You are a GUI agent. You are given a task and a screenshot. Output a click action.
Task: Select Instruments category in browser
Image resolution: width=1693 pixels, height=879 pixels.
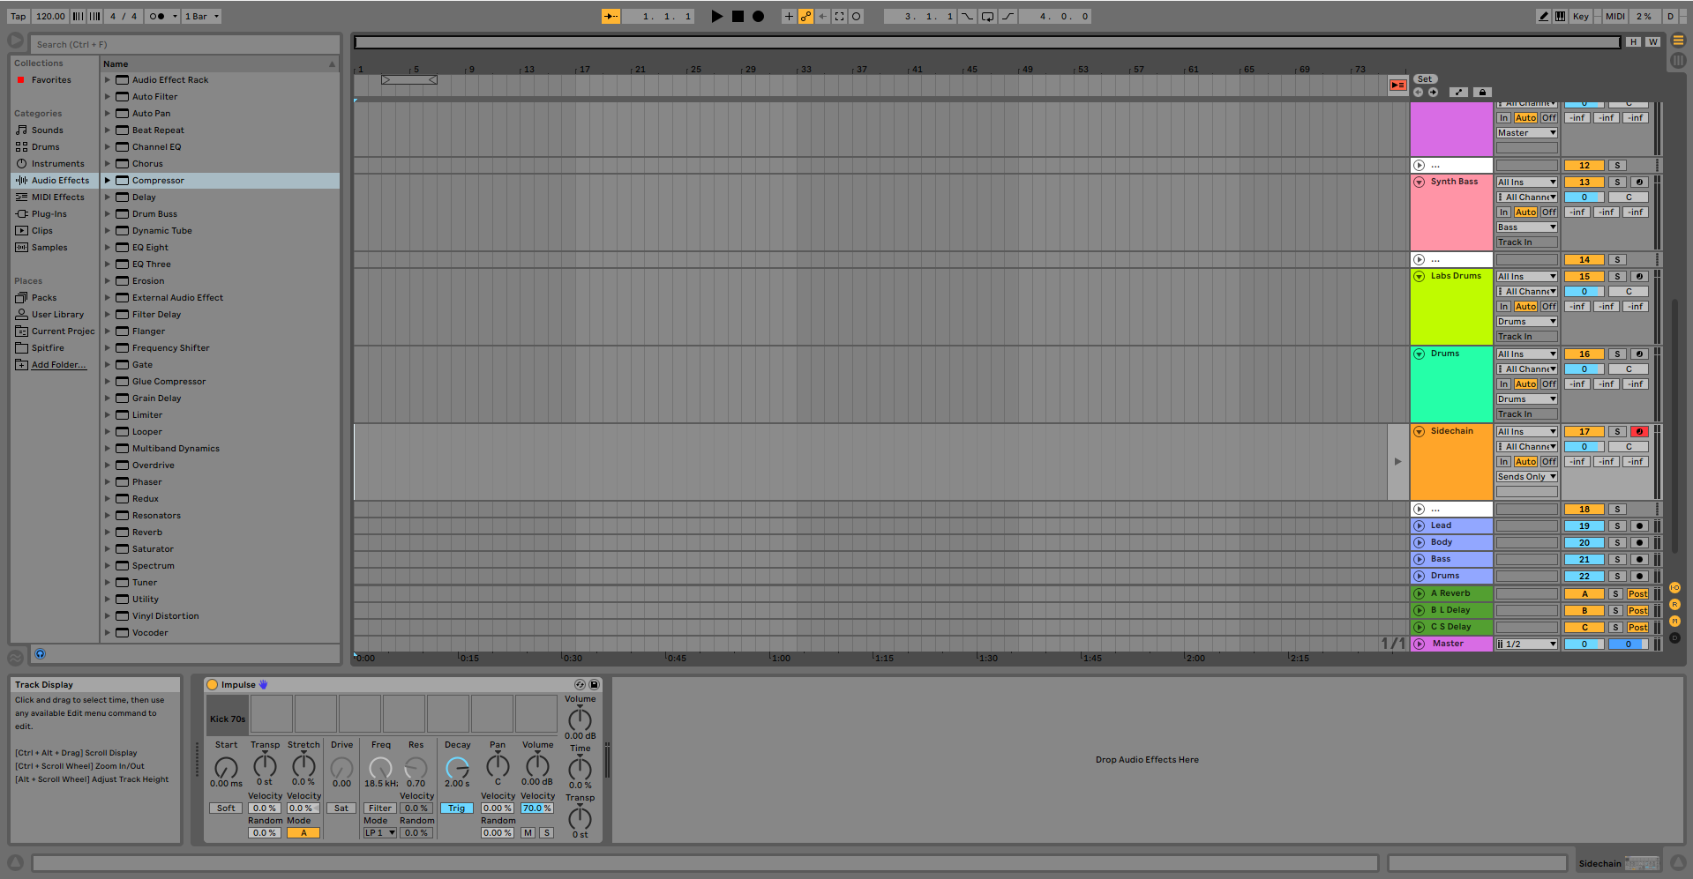(58, 163)
